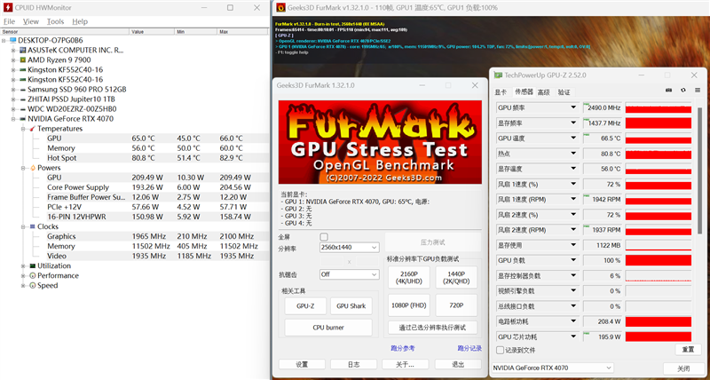Open the anti-aliasing Off dropdown
Screen dimensions: 710x380
click(349, 274)
